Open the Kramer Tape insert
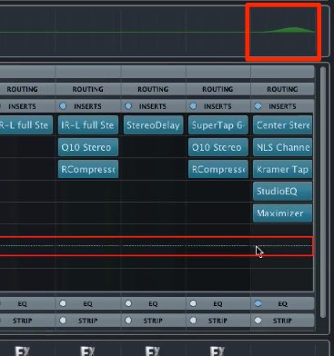This screenshot has height=356, width=334. coord(282,169)
